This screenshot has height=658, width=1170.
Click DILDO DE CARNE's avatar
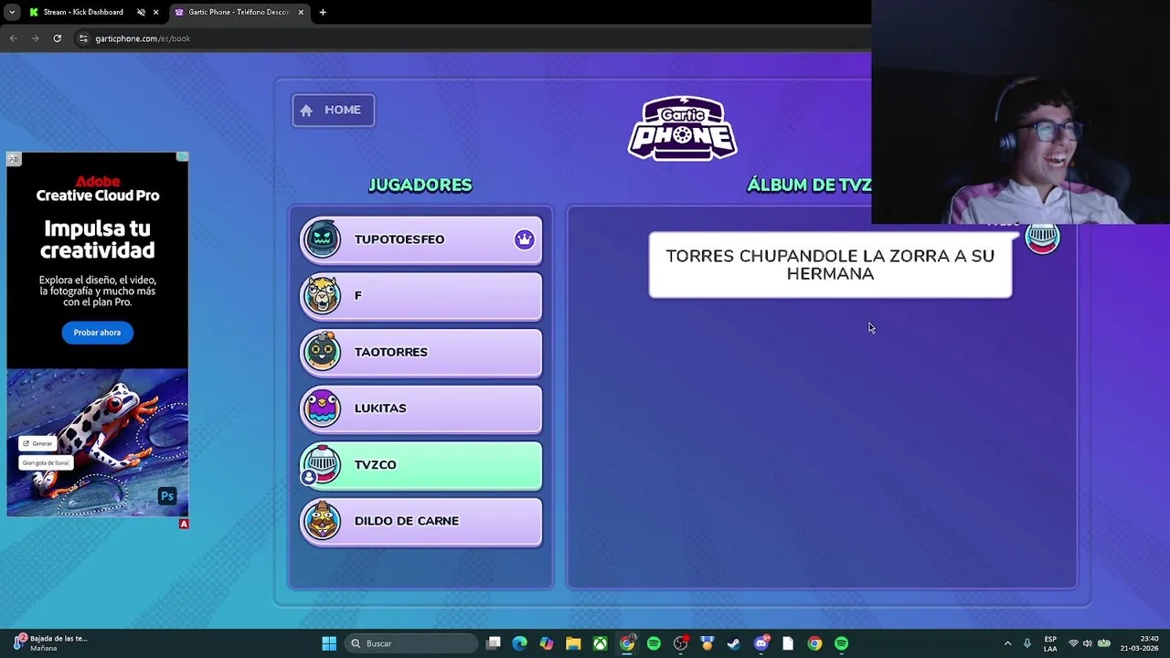click(x=322, y=521)
